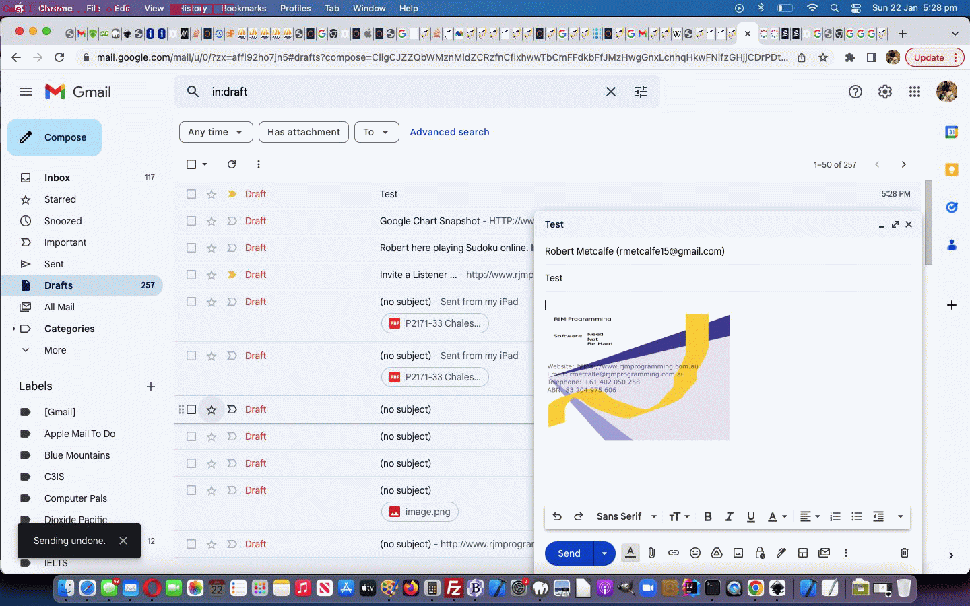Viewport: 970px width, 606px height.
Task: Clear the in:draft search text
Action: click(611, 92)
